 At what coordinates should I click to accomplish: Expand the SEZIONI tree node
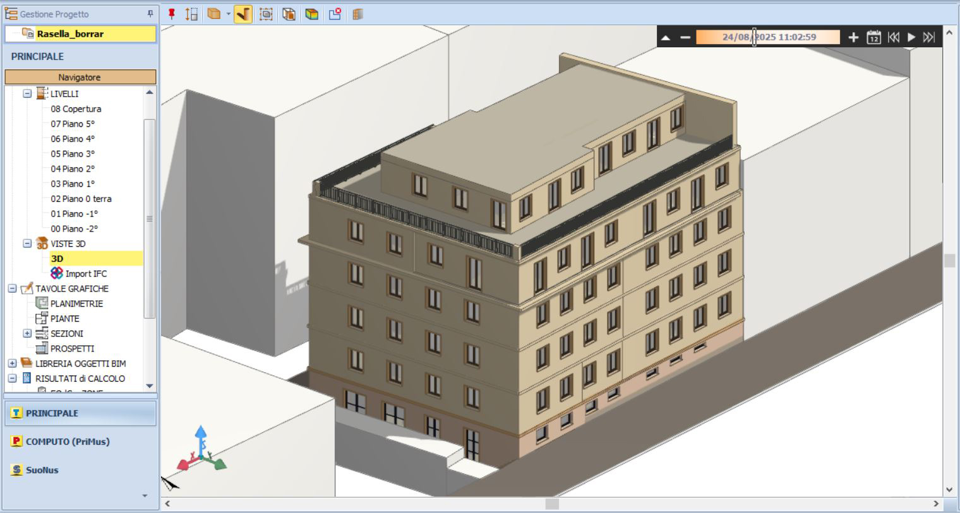pyautogui.click(x=27, y=333)
